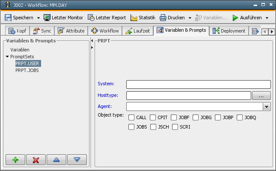
Task: Close the Workflow MM.DAY window
Action: (271, 5)
